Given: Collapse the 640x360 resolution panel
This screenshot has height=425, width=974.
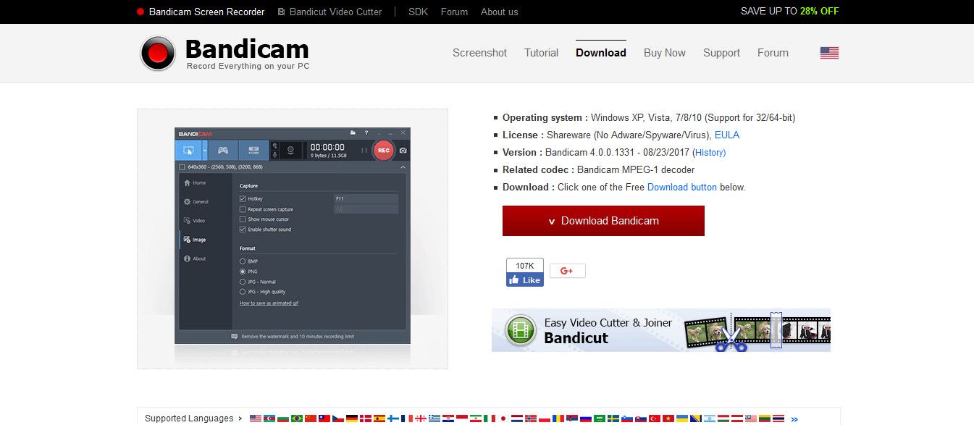Looking at the screenshot, I should 403,167.
